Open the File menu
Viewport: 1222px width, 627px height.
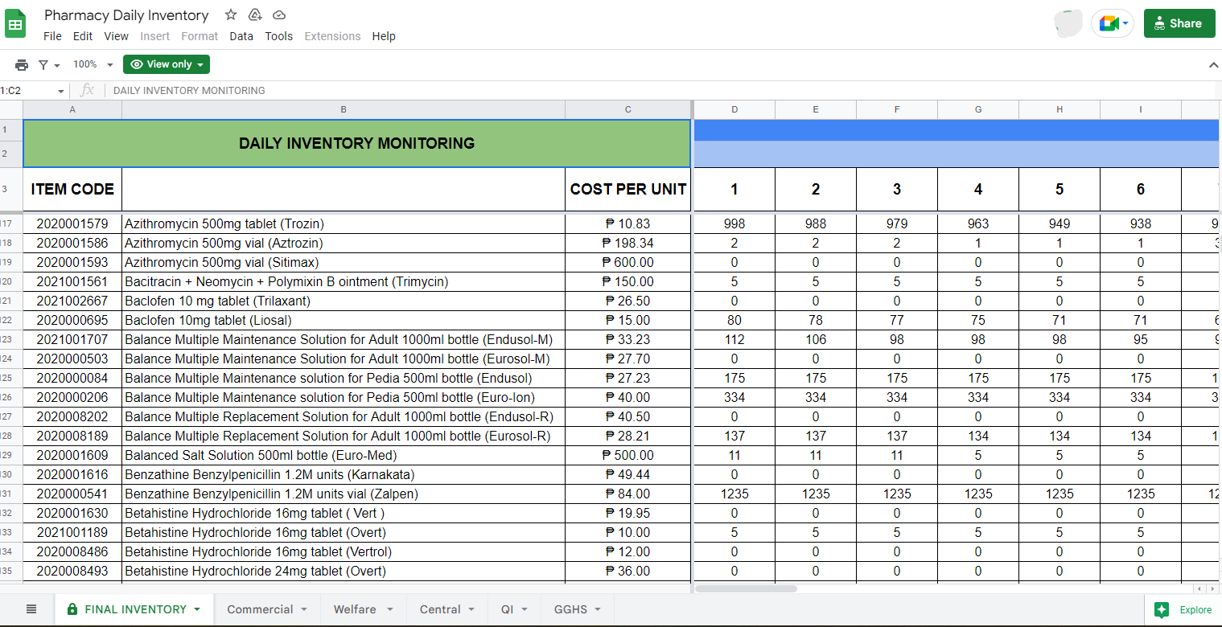(x=52, y=36)
